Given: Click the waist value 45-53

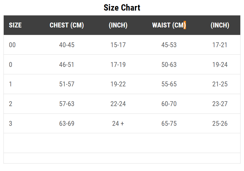Looking at the screenshot, I should click(x=169, y=45).
